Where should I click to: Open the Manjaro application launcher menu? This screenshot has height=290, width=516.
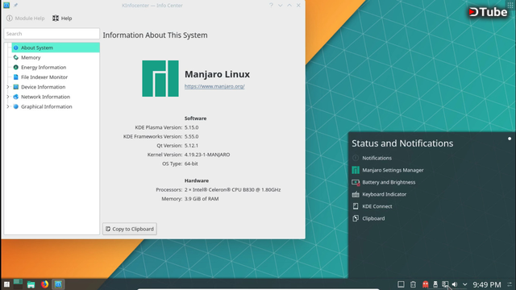(6, 284)
